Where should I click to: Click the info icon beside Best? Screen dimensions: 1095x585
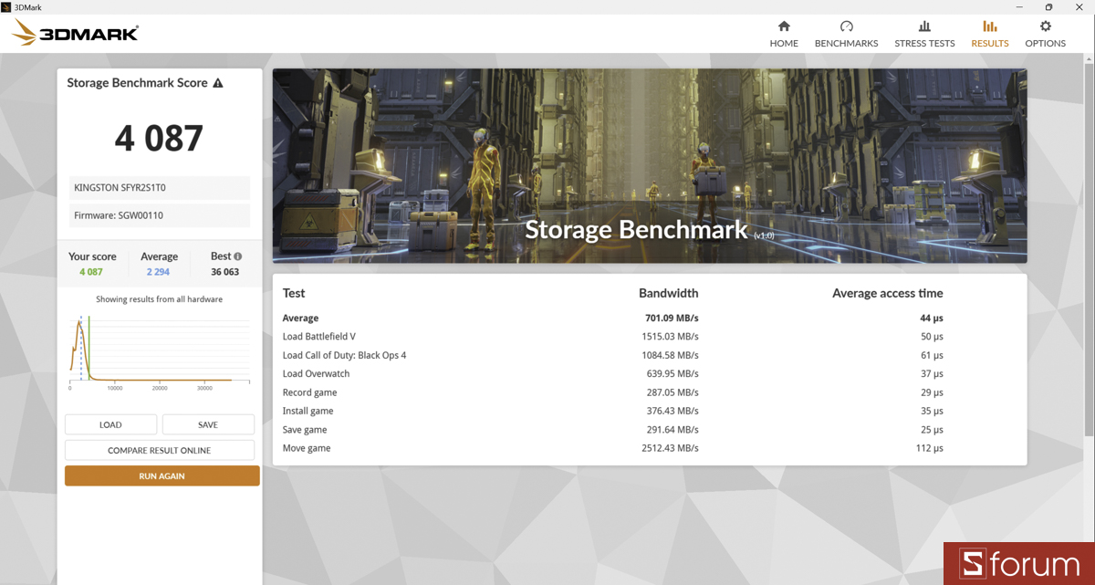[x=238, y=256]
